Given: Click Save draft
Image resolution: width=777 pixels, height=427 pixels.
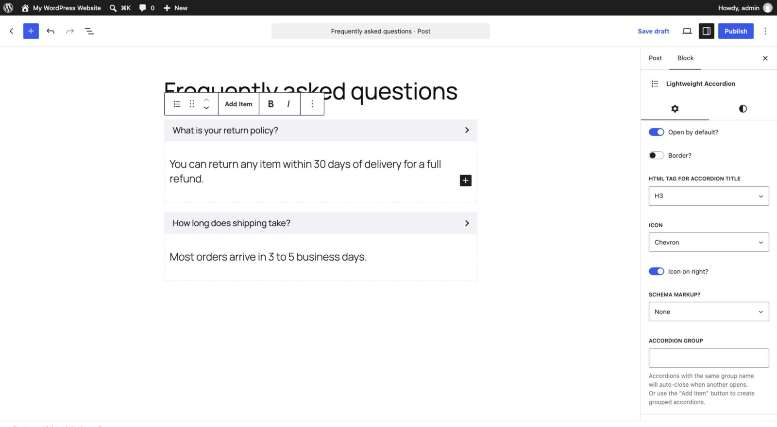Looking at the screenshot, I should [x=654, y=31].
